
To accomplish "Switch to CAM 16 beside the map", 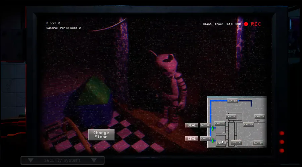I will click(205, 125).
